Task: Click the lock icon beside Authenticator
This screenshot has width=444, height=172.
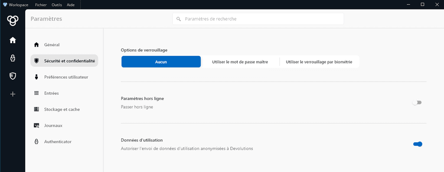Action: click(x=36, y=141)
